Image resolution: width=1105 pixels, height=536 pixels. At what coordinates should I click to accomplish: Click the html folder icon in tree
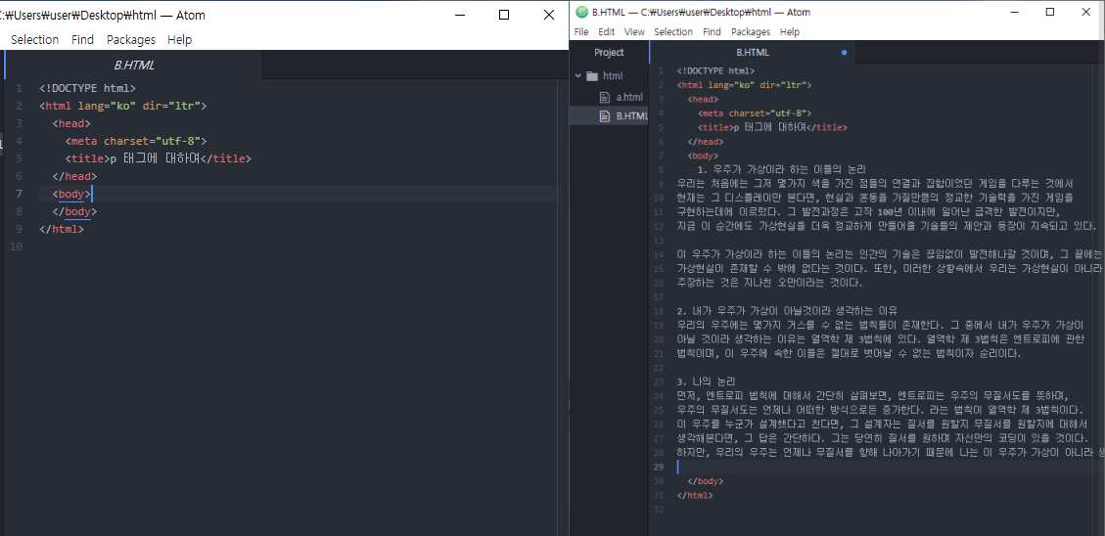tap(592, 75)
